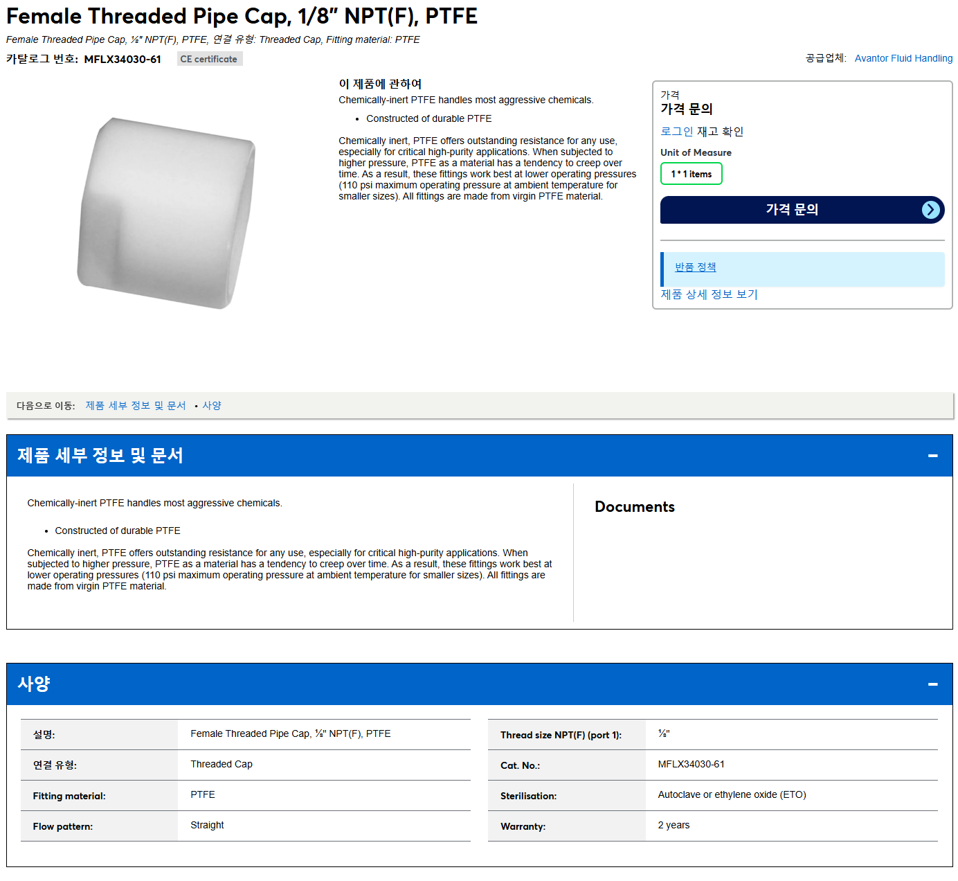Select the 1 * 1 items unit option
The image size is (958, 881).
pos(691,174)
